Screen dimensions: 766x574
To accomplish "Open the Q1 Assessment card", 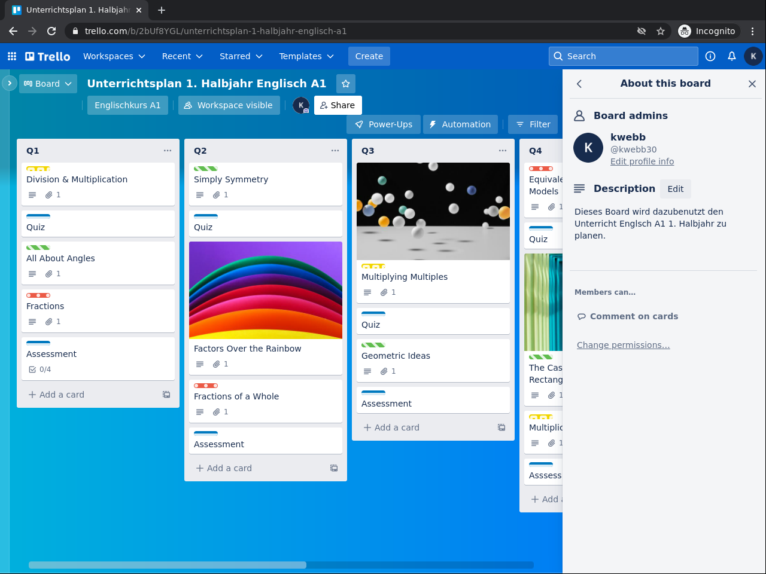I will point(98,359).
